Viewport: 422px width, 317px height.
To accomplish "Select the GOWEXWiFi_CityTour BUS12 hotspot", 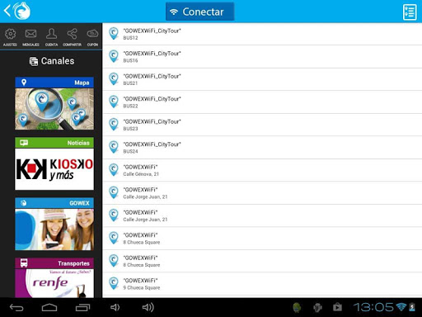I will coord(262,34).
